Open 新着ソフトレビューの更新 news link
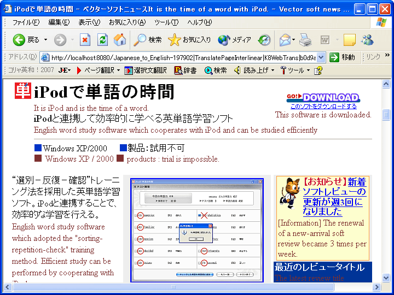 coord(334,197)
